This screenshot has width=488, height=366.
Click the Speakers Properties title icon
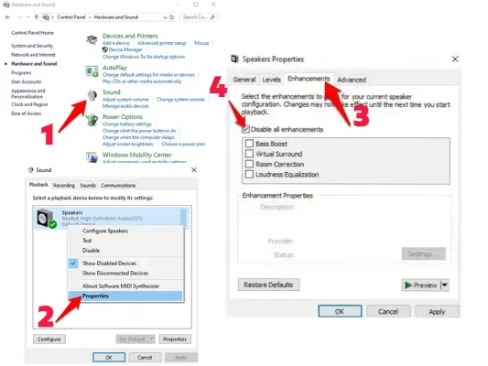234,59
